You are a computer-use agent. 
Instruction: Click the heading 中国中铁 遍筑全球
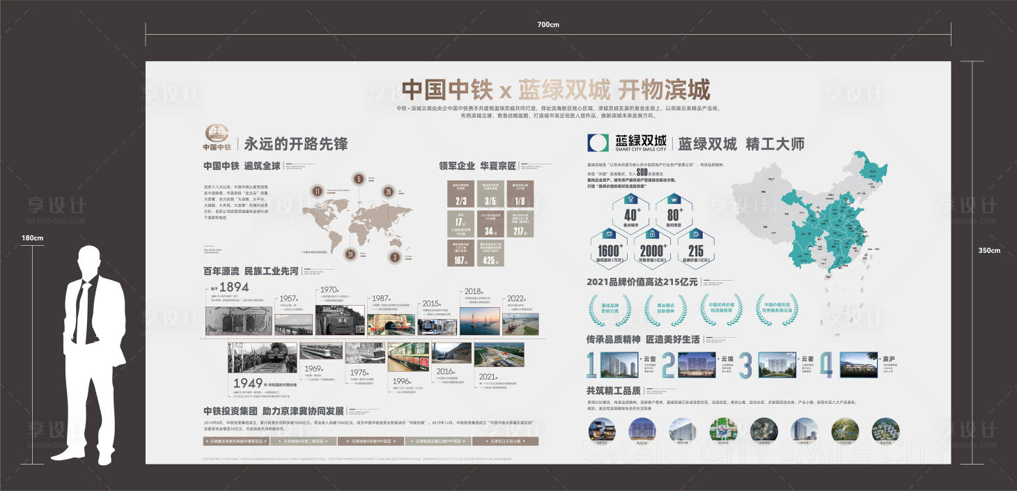[242, 166]
